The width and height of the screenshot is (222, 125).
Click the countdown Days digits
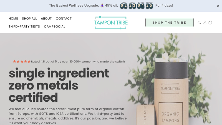point(124,6)
